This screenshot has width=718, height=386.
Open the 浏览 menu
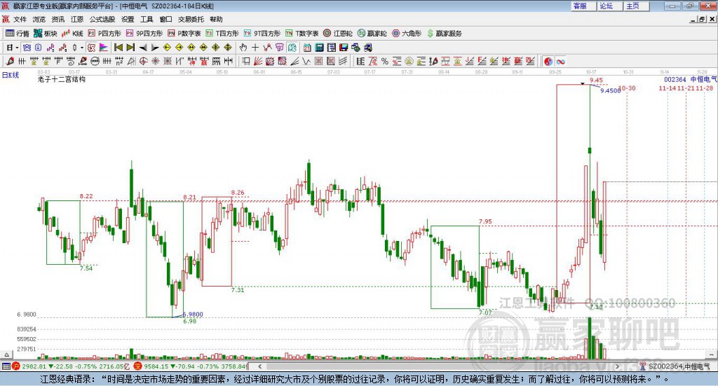[x=39, y=19]
